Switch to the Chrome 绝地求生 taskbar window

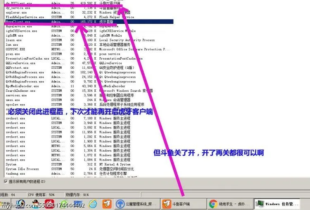point(230,204)
